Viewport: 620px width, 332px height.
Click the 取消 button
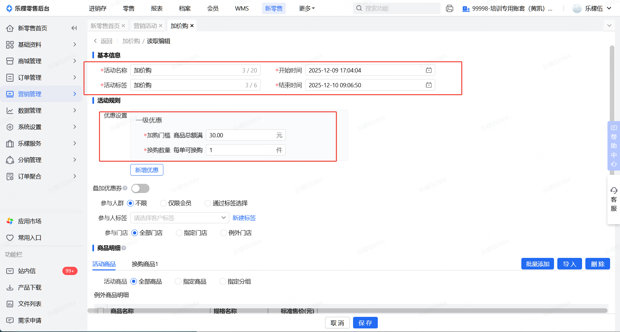(337, 323)
